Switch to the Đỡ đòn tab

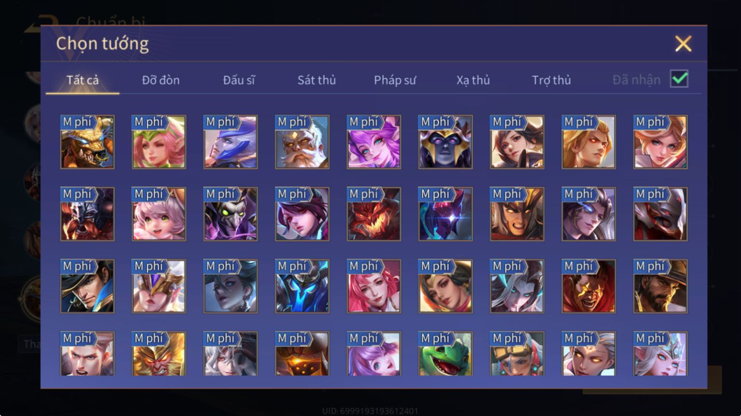coord(161,80)
